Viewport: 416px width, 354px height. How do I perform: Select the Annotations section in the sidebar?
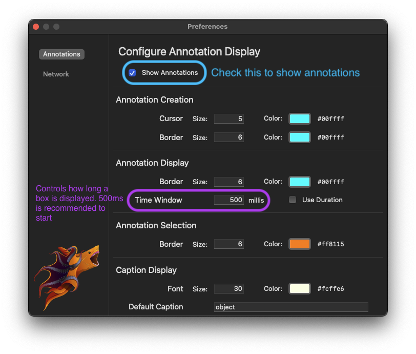(61, 54)
